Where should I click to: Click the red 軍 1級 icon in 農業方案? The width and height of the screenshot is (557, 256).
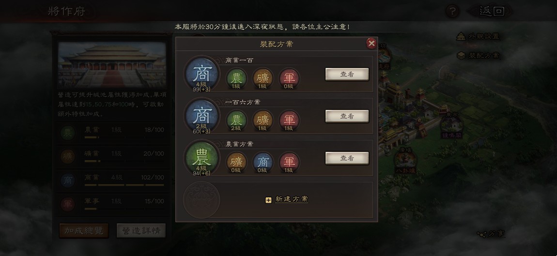click(289, 162)
